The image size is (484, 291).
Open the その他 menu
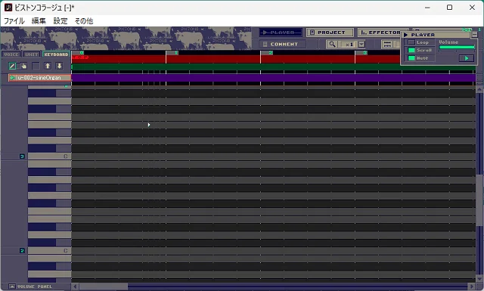(84, 21)
